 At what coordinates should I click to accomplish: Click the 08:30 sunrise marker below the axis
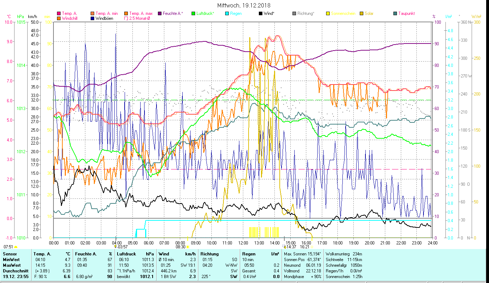[x=181, y=247]
